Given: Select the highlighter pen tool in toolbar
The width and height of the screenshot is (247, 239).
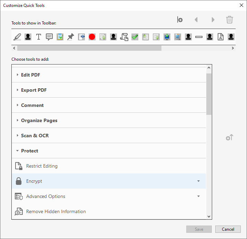Looking at the screenshot, I should tap(17, 37).
